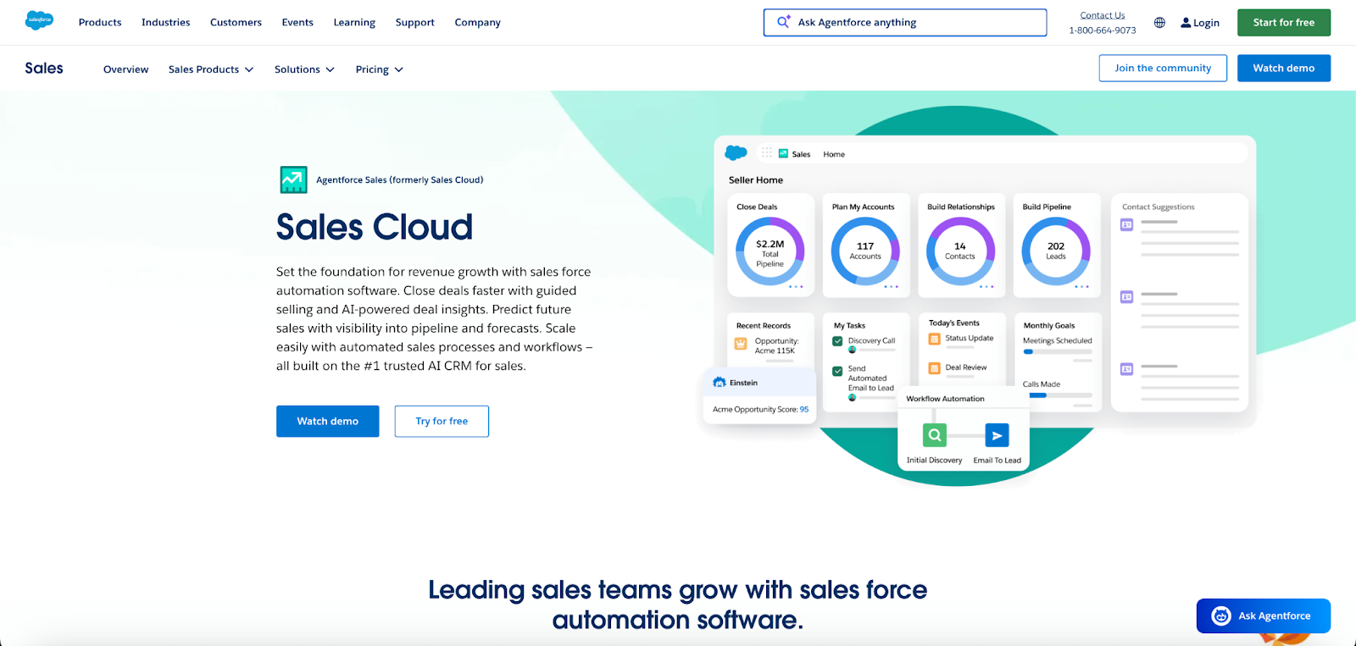Click the Seller Home heading
1356x646 pixels.
coord(756,180)
